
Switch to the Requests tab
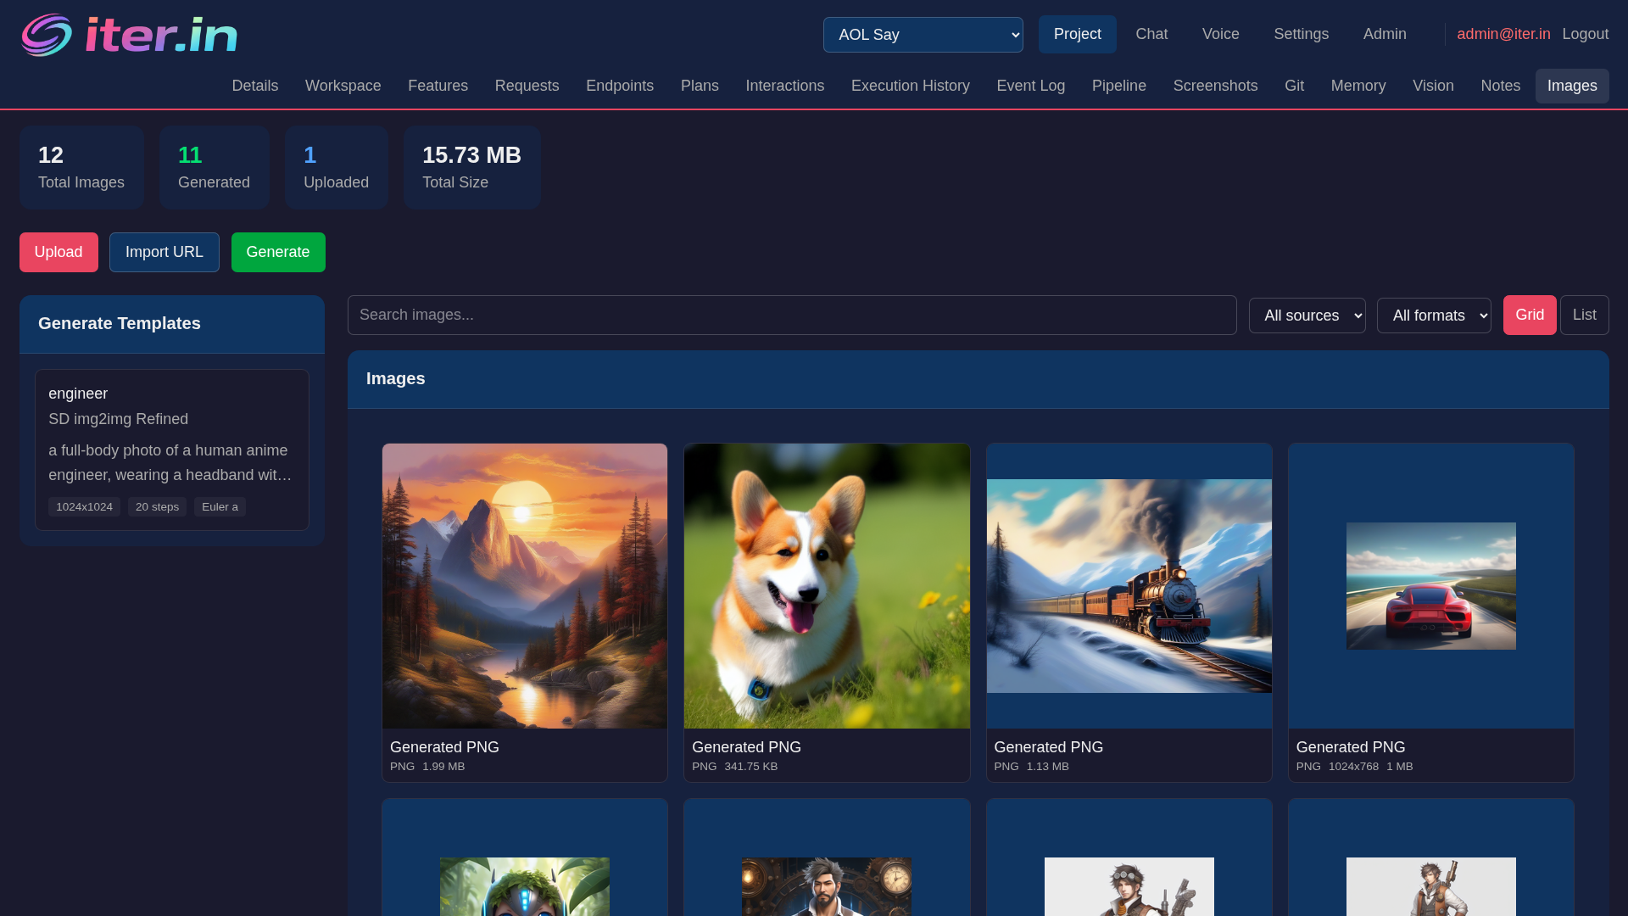(x=527, y=86)
